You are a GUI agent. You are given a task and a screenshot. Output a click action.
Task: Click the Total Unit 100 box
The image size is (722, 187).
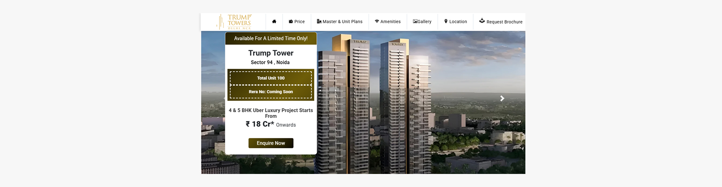[271, 78]
